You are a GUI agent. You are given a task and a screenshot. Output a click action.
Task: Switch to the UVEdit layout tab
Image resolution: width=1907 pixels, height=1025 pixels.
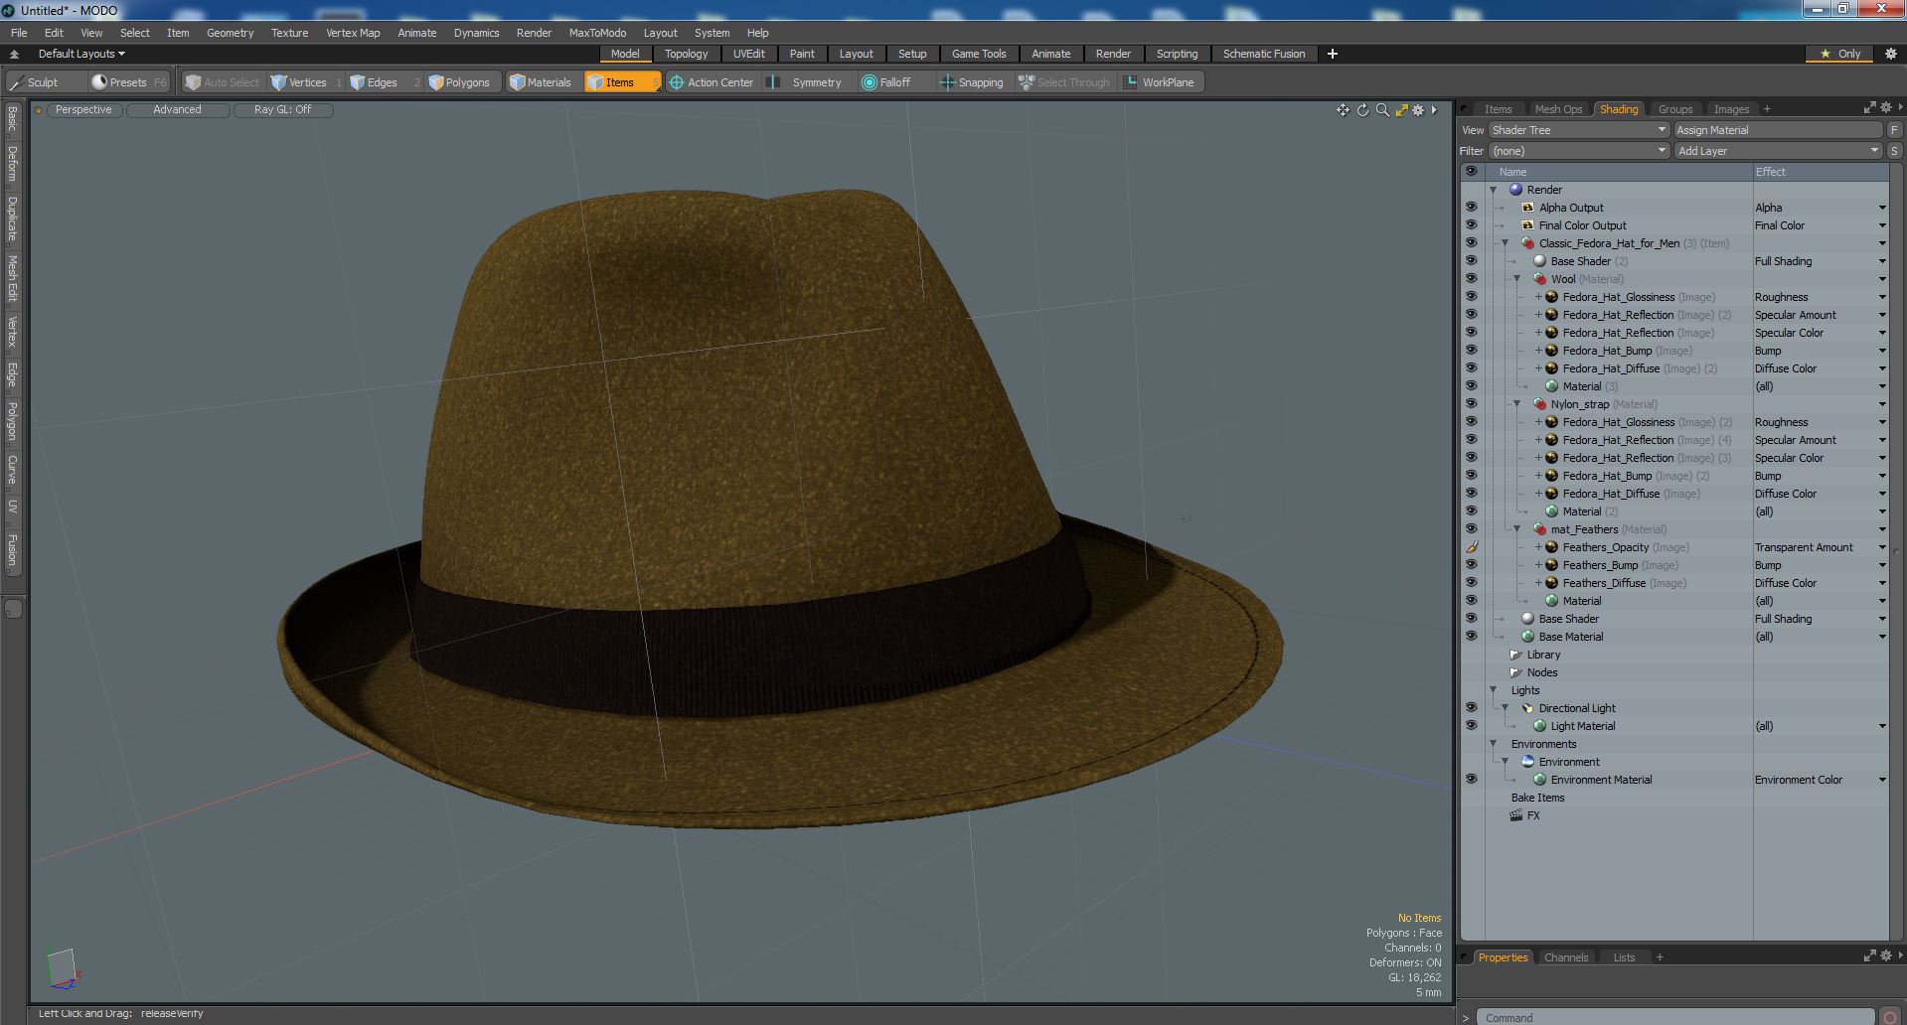pos(748,54)
